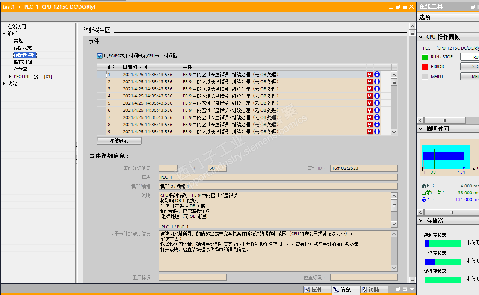The height and width of the screenshot is (295, 479).
Task: Click blue info icon in event row 5
Action: (x=377, y=103)
